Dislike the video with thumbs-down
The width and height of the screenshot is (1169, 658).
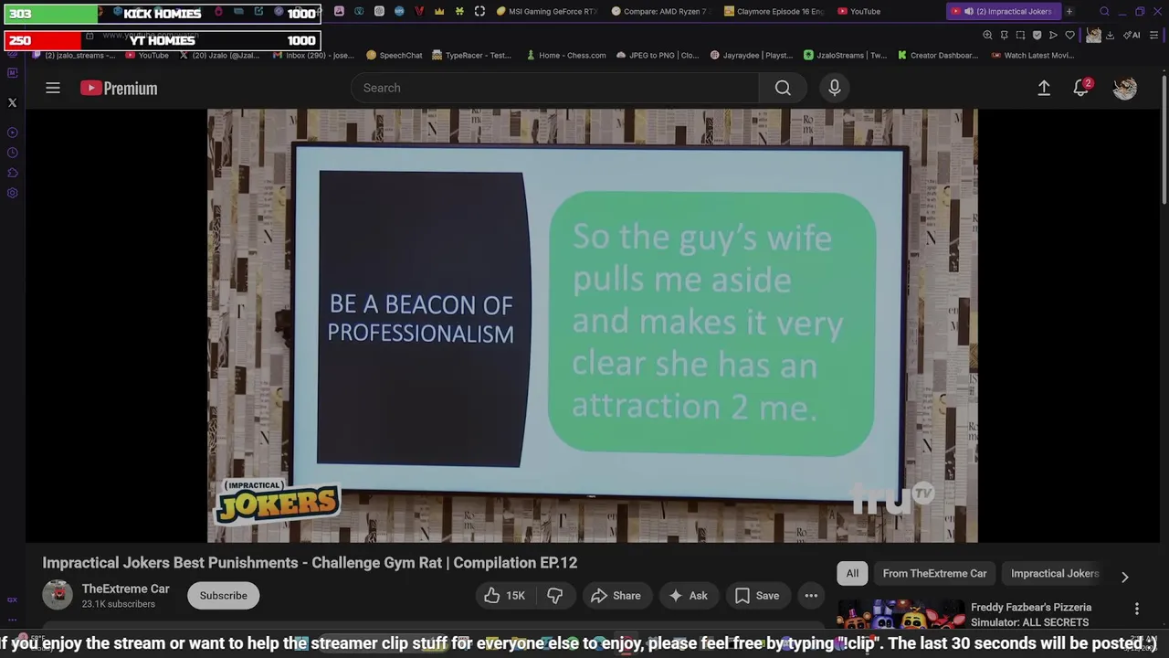coord(554,596)
